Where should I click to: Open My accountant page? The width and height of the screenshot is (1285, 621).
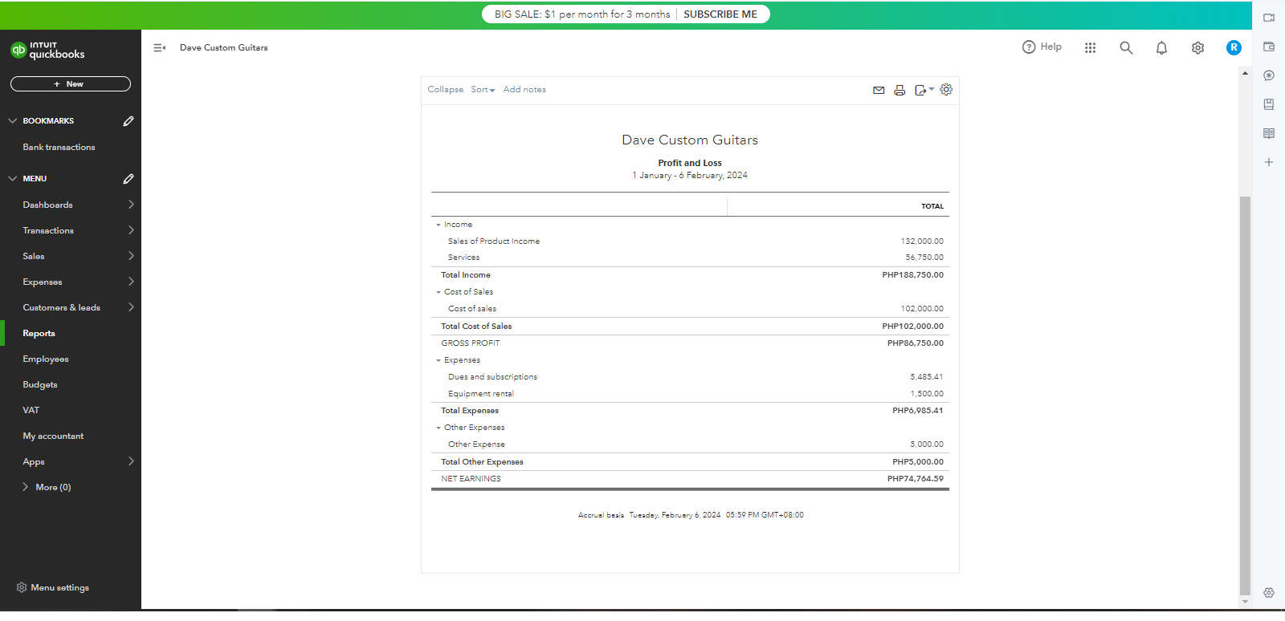tap(53, 436)
